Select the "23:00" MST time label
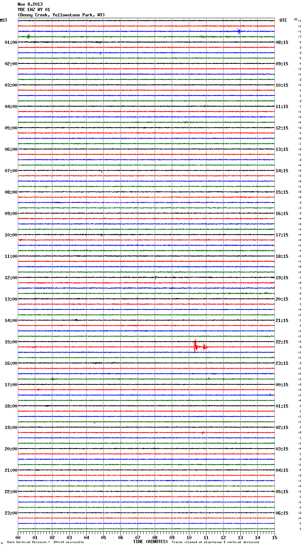 [x=11, y=513]
